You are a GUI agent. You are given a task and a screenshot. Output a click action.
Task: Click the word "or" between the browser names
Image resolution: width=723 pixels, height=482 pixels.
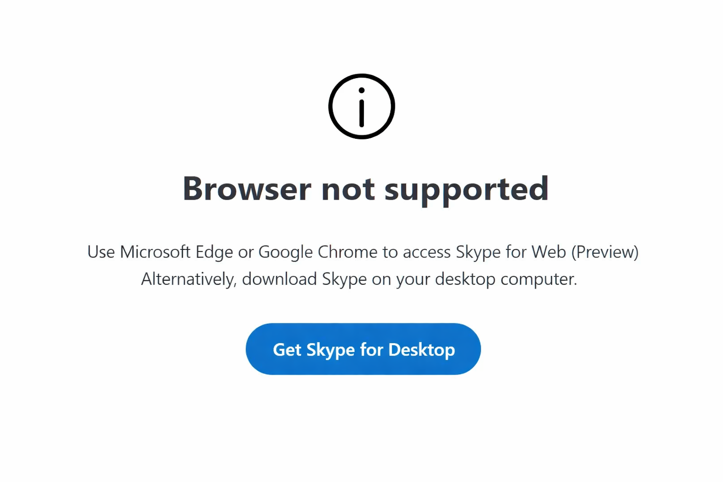[x=246, y=252]
